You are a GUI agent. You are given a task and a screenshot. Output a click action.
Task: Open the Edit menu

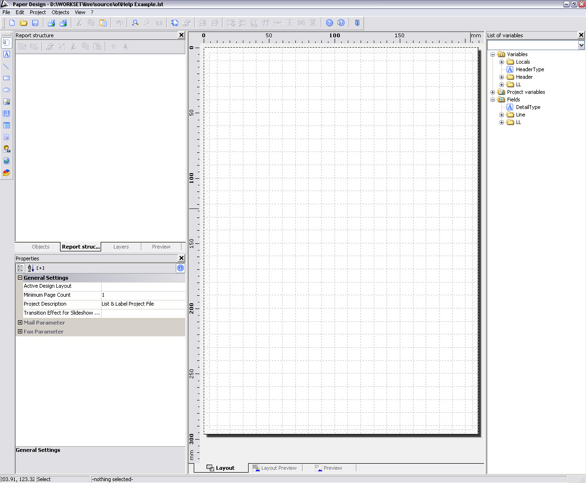[20, 12]
